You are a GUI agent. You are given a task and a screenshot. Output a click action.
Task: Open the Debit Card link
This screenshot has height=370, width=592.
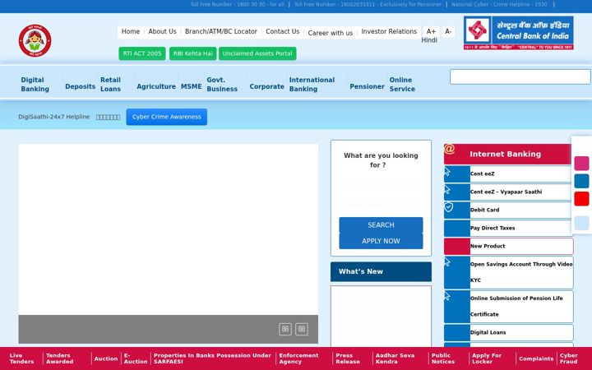click(509, 210)
